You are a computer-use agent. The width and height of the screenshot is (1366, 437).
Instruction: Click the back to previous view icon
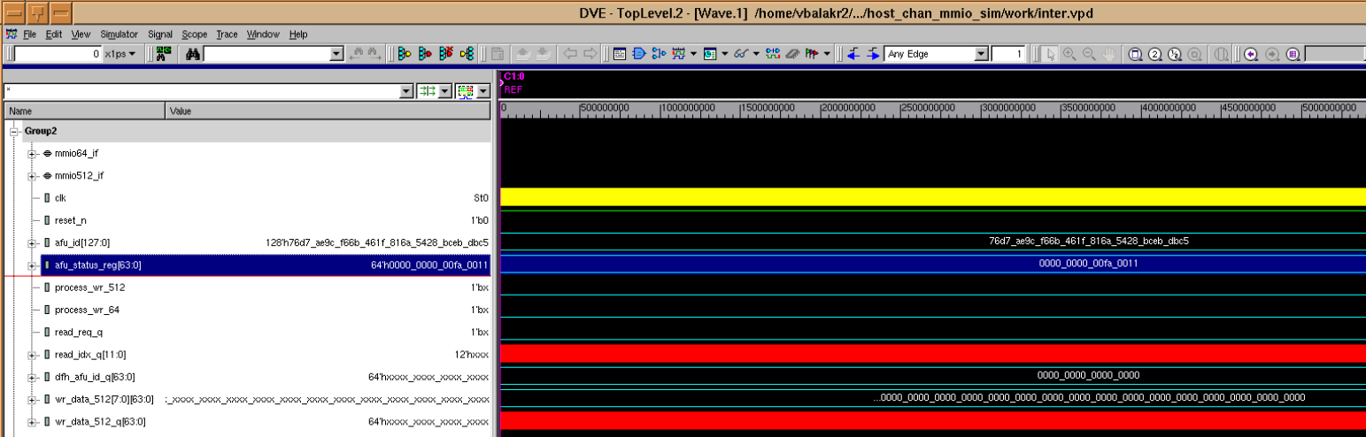[x=1251, y=54]
